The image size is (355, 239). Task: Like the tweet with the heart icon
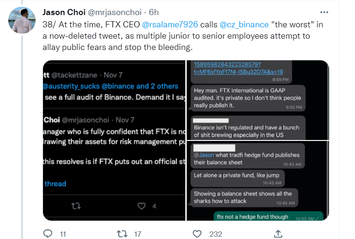(198, 233)
